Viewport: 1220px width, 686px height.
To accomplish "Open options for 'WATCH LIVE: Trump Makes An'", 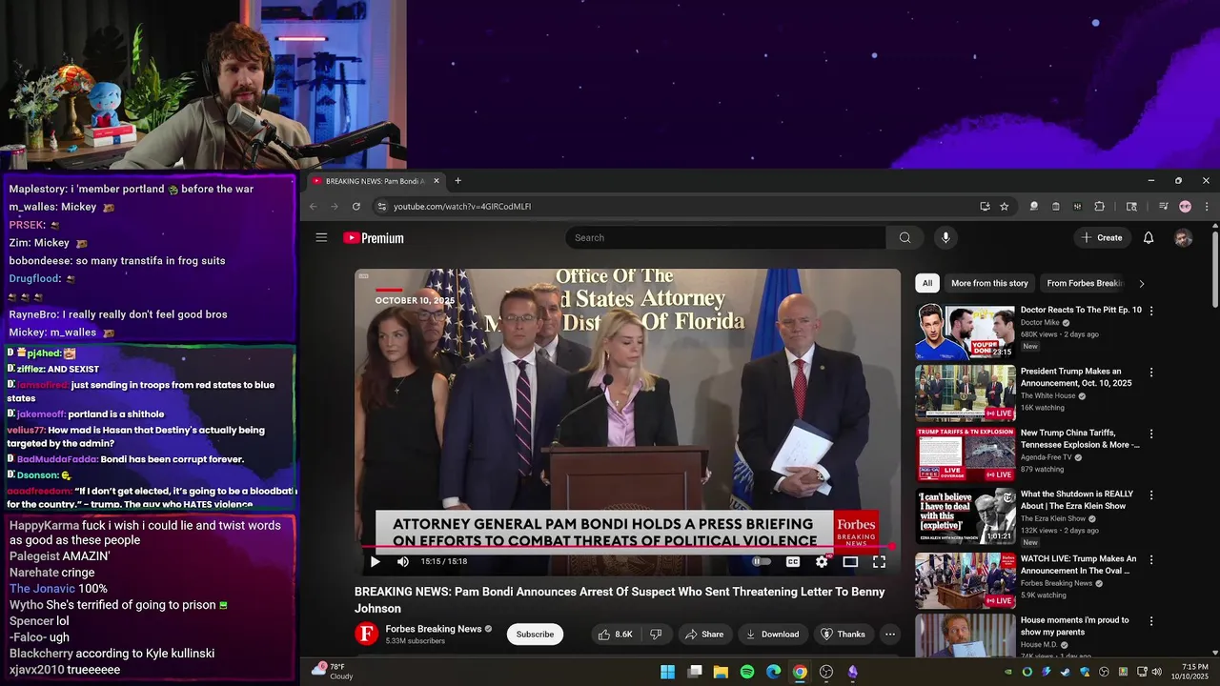I will click(x=1151, y=560).
